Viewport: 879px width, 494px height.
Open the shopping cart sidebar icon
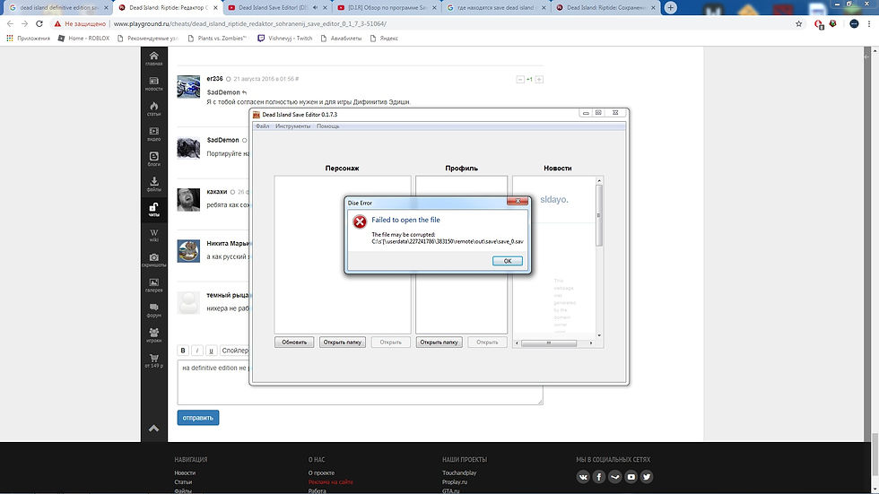(x=153, y=360)
